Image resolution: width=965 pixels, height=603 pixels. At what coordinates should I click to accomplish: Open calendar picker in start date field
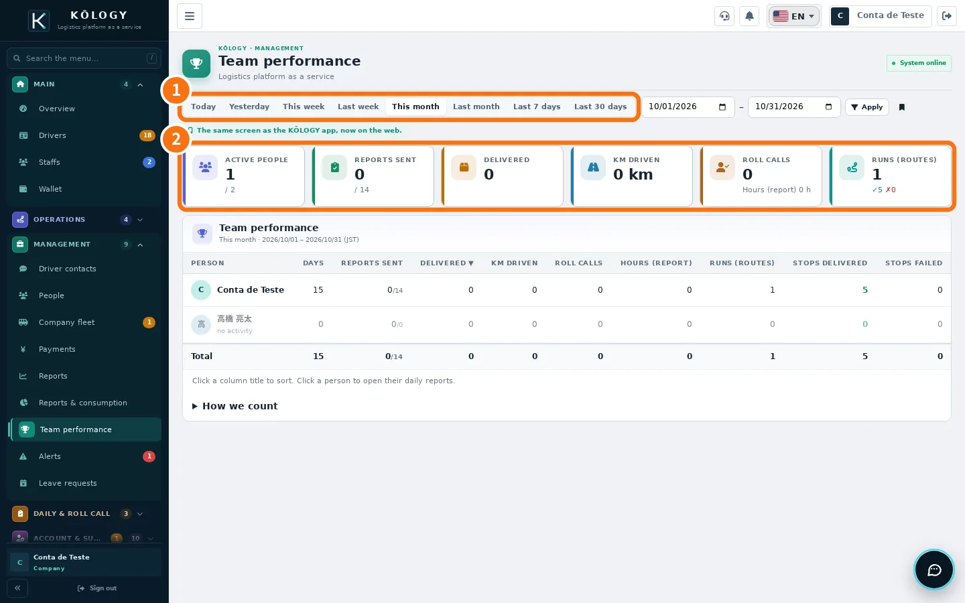click(722, 107)
